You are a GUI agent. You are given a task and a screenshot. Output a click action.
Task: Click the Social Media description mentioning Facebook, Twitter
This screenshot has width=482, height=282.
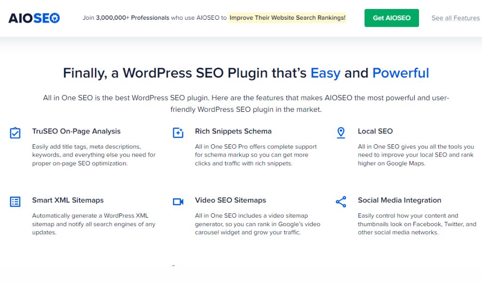417,224
